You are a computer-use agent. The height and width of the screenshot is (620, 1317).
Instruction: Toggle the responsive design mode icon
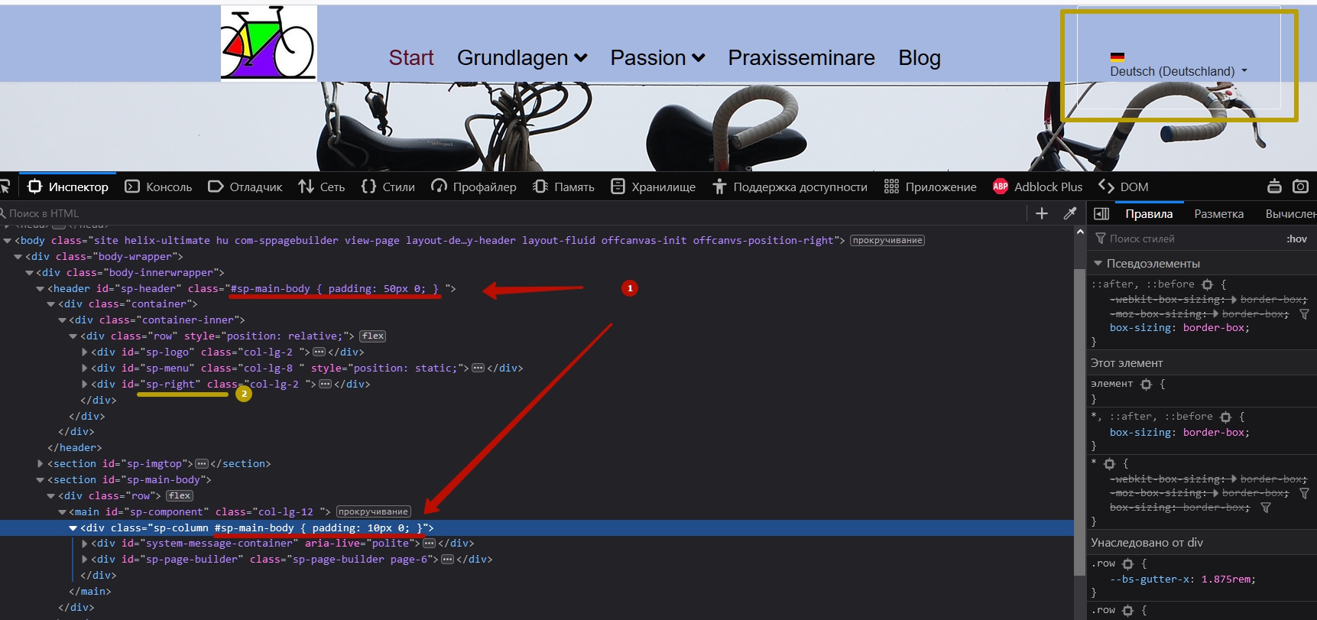coord(1274,187)
